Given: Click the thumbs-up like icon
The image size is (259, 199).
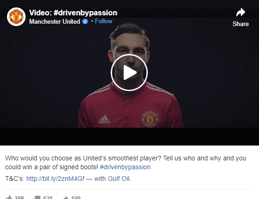Looking at the screenshot, I should pos(9,197).
